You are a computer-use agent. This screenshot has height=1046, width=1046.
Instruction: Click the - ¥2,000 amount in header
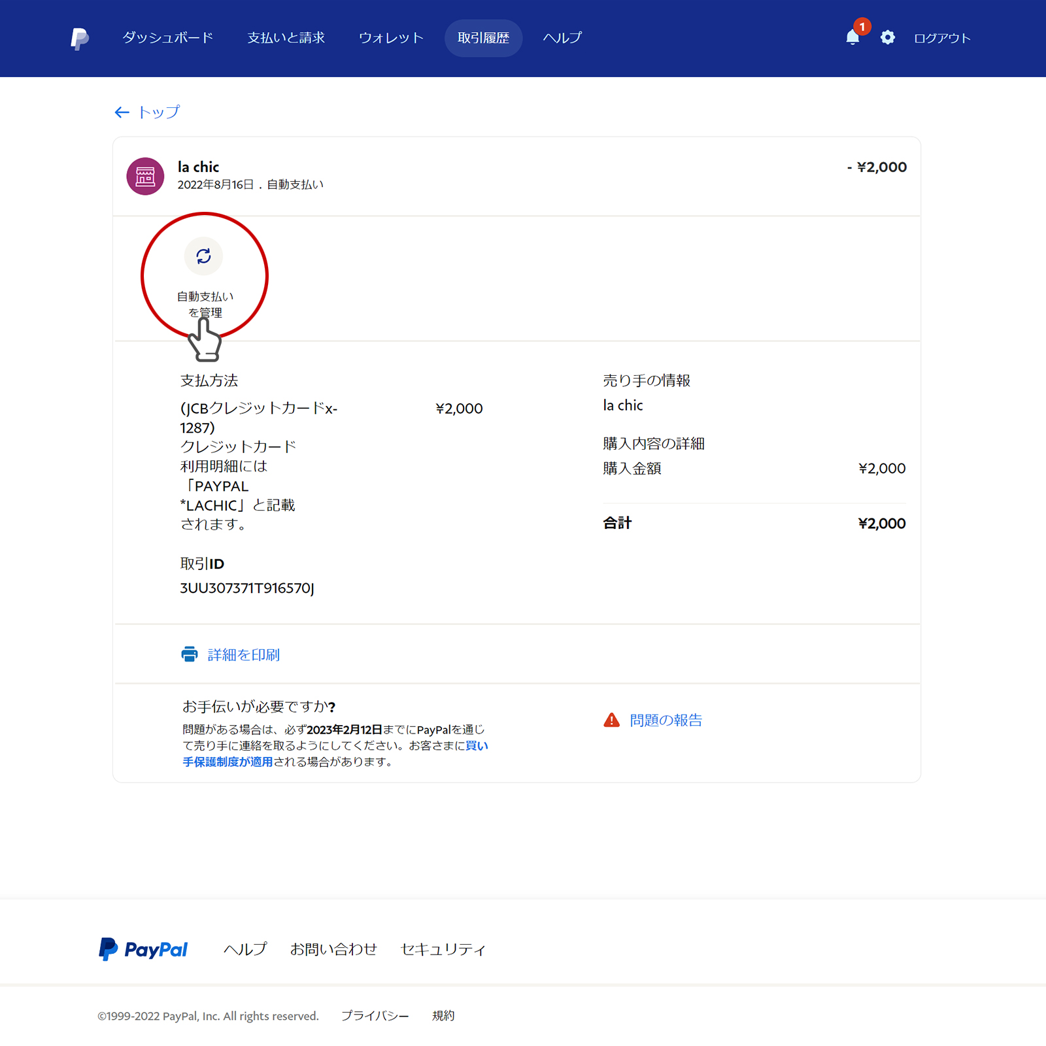point(877,167)
